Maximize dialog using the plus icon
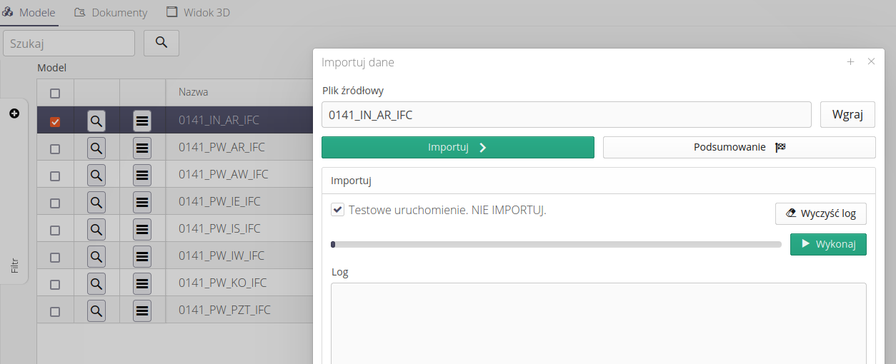 (x=850, y=62)
